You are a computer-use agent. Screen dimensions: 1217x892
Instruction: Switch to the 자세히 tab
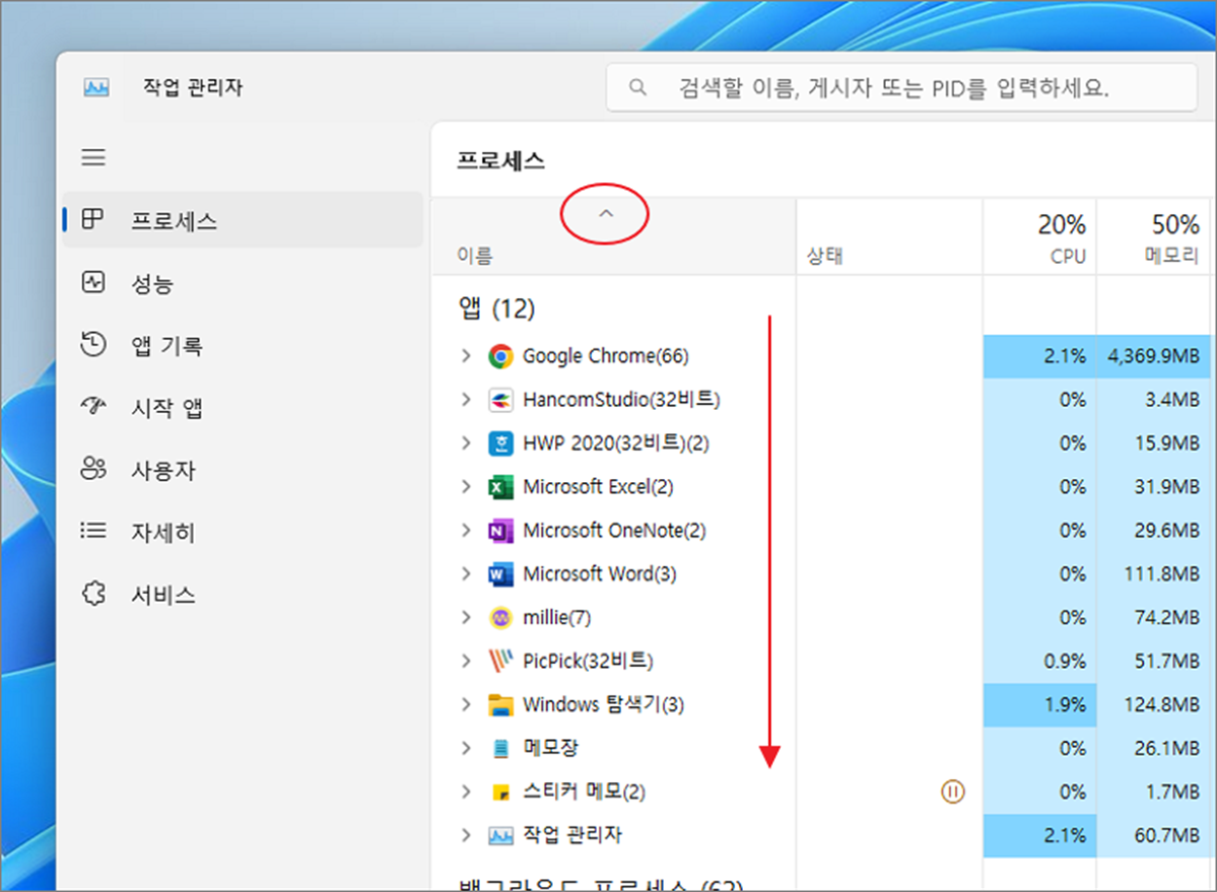(243, 532)
